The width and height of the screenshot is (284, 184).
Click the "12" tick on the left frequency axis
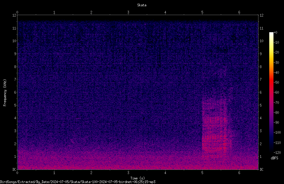click(14, 15)
